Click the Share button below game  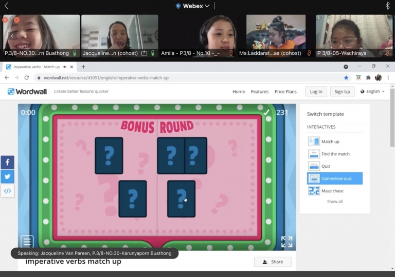click(x=273, y=262)
